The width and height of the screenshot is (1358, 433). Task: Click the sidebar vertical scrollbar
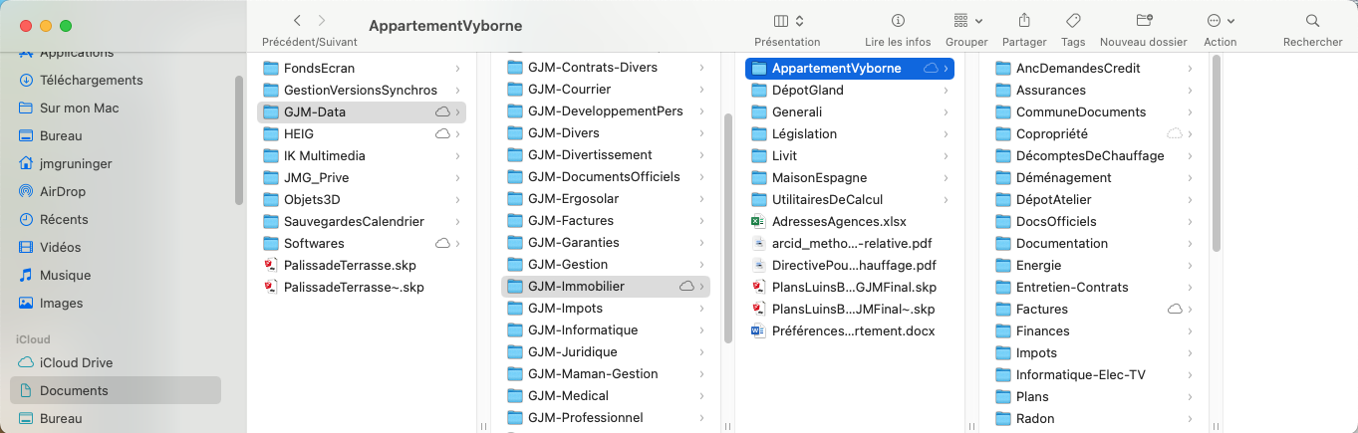pyautogui.click(x=239, y=139)
